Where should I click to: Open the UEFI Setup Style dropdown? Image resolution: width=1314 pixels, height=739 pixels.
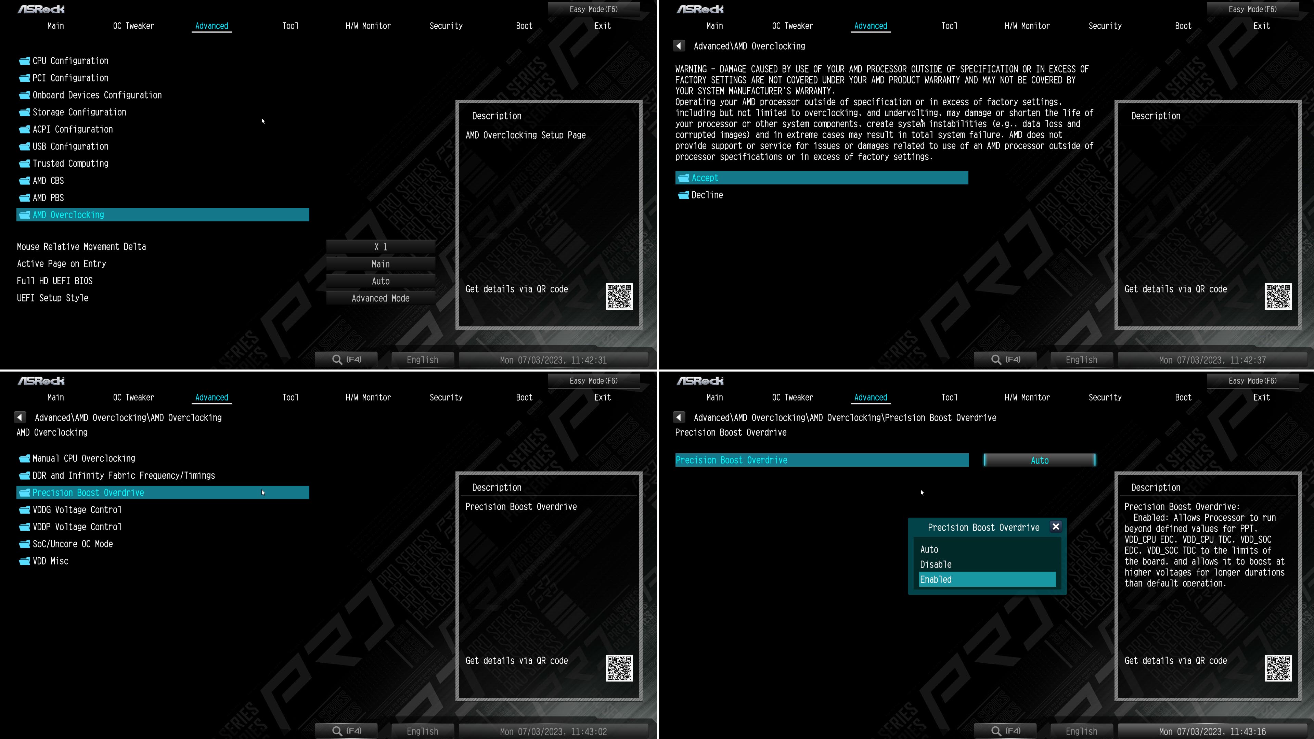click(x=381, y=298)
